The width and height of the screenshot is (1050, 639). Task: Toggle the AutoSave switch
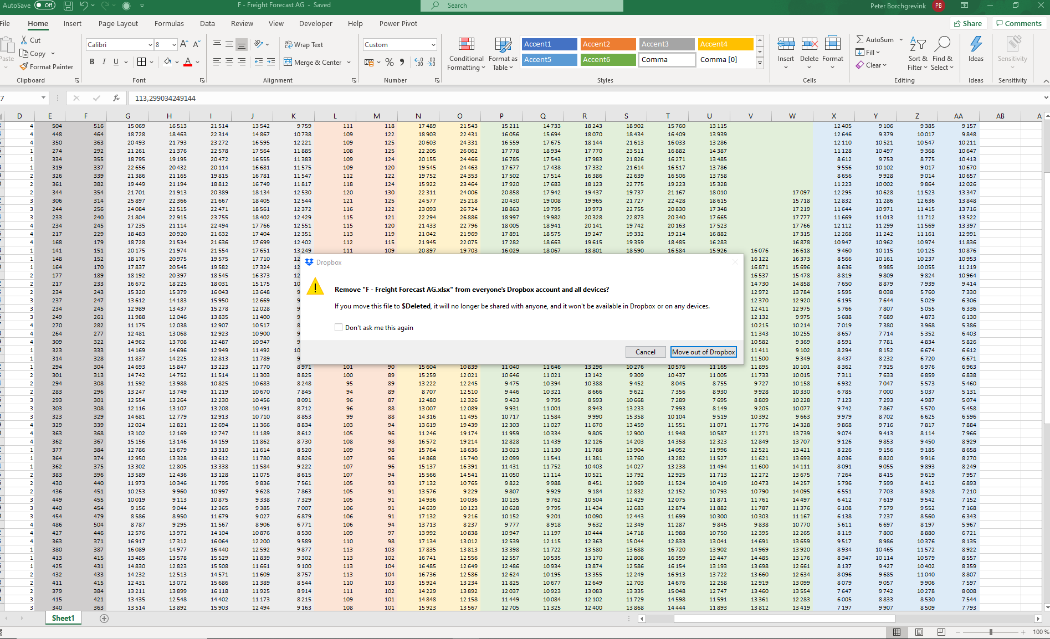(x=45, y=6)
